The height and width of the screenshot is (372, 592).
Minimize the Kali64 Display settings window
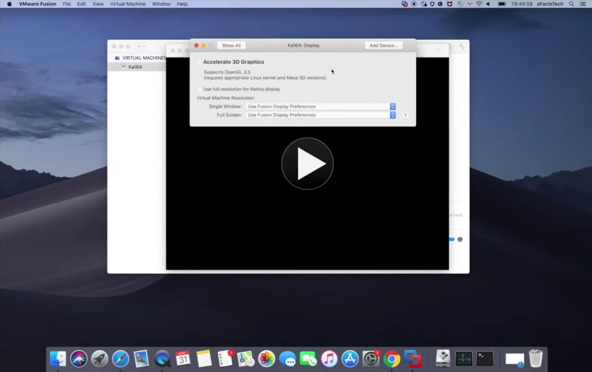point(203,45)
